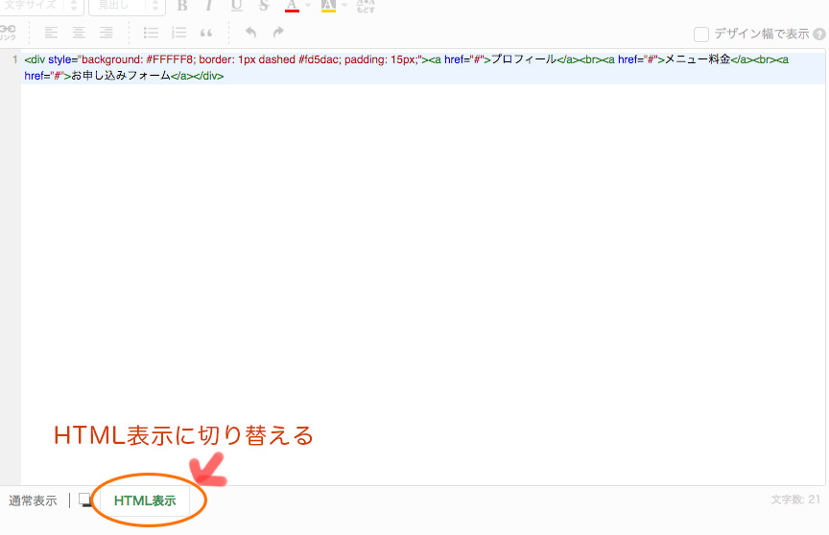This screenshot has height=535, width=829.
Task: Align text right
Action: pos(107,33)
